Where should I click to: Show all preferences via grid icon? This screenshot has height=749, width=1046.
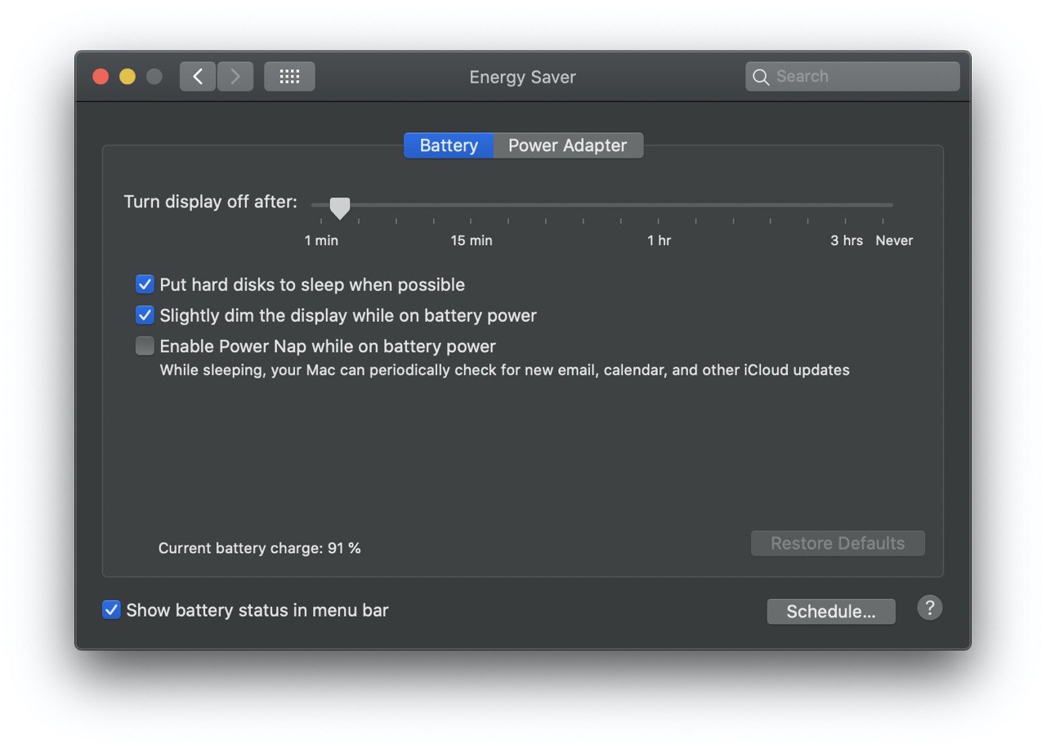(x=289, y=77)
